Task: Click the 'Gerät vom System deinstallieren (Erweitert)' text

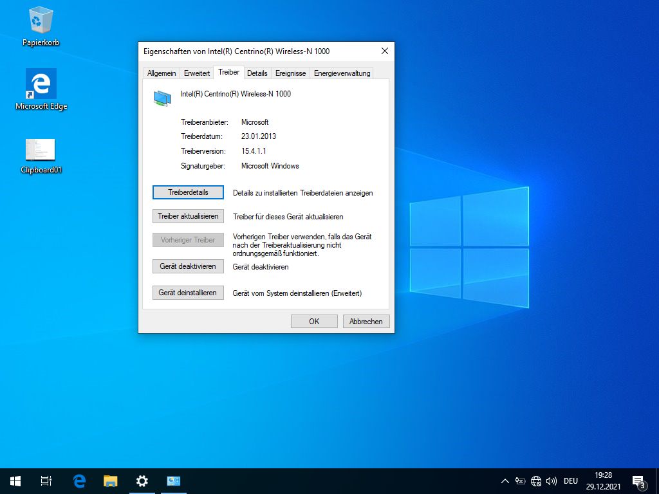Action: click(297, 293)
